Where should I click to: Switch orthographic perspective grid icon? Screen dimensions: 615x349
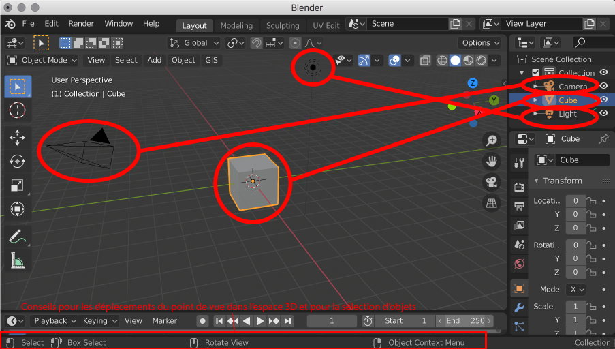(x=492, y=203)
